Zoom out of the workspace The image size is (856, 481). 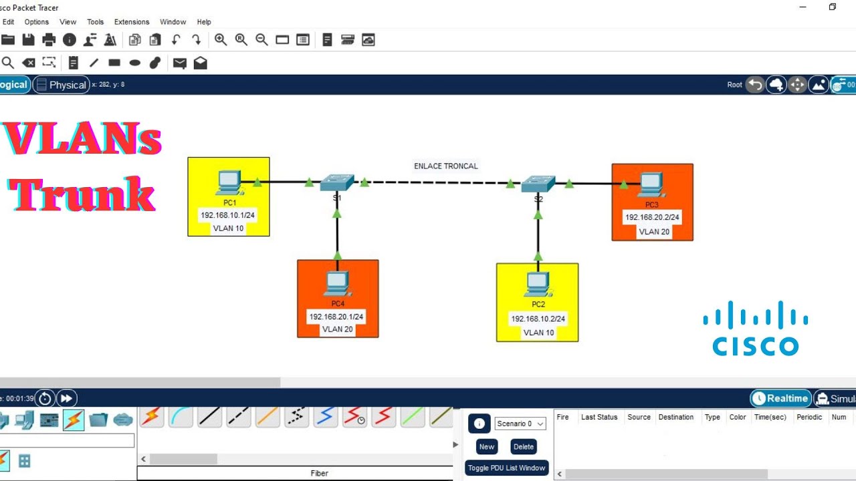tap(262, 40)
